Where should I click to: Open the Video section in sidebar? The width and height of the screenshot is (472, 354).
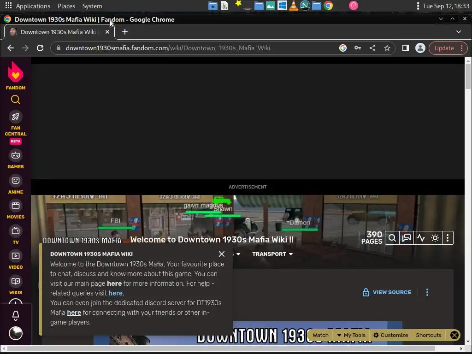click(15, 260)
